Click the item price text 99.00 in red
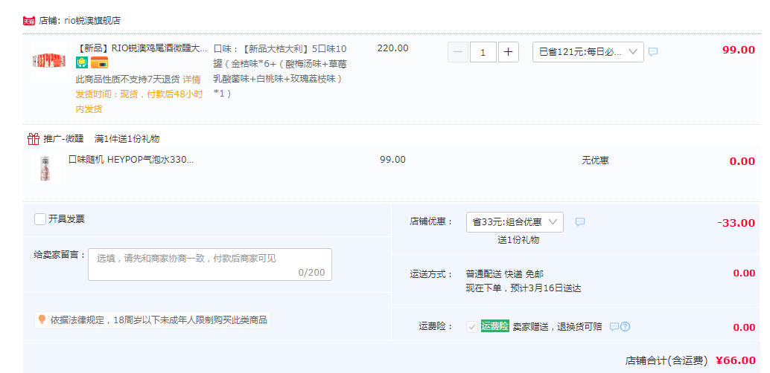 pyautogui.click(x=739, y=50)
